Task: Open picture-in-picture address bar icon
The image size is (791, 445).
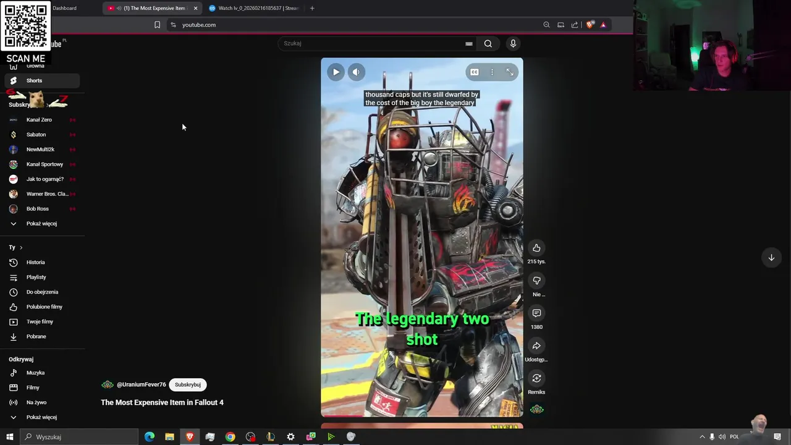Action: click(560, 25)
